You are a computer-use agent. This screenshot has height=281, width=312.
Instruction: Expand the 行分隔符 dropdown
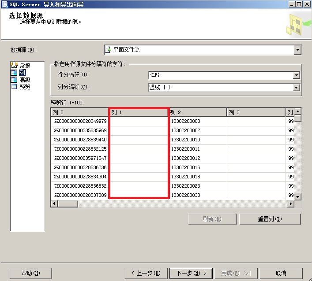(297, 75)
